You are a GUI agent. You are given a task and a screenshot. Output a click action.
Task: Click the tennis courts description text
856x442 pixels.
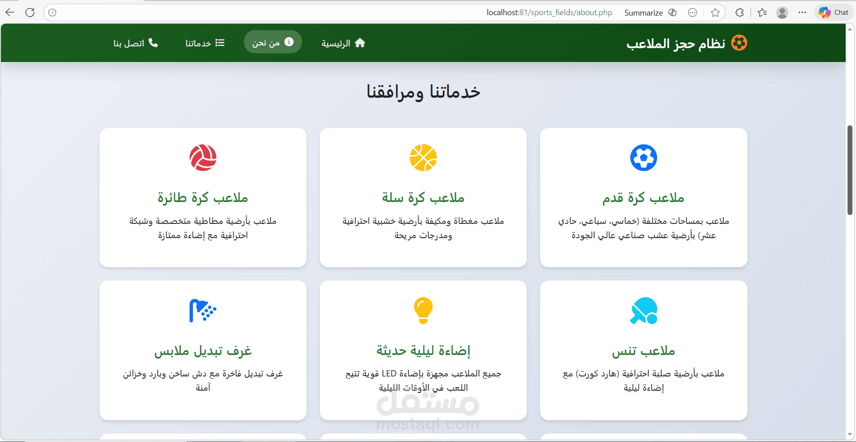pos(643,380)
